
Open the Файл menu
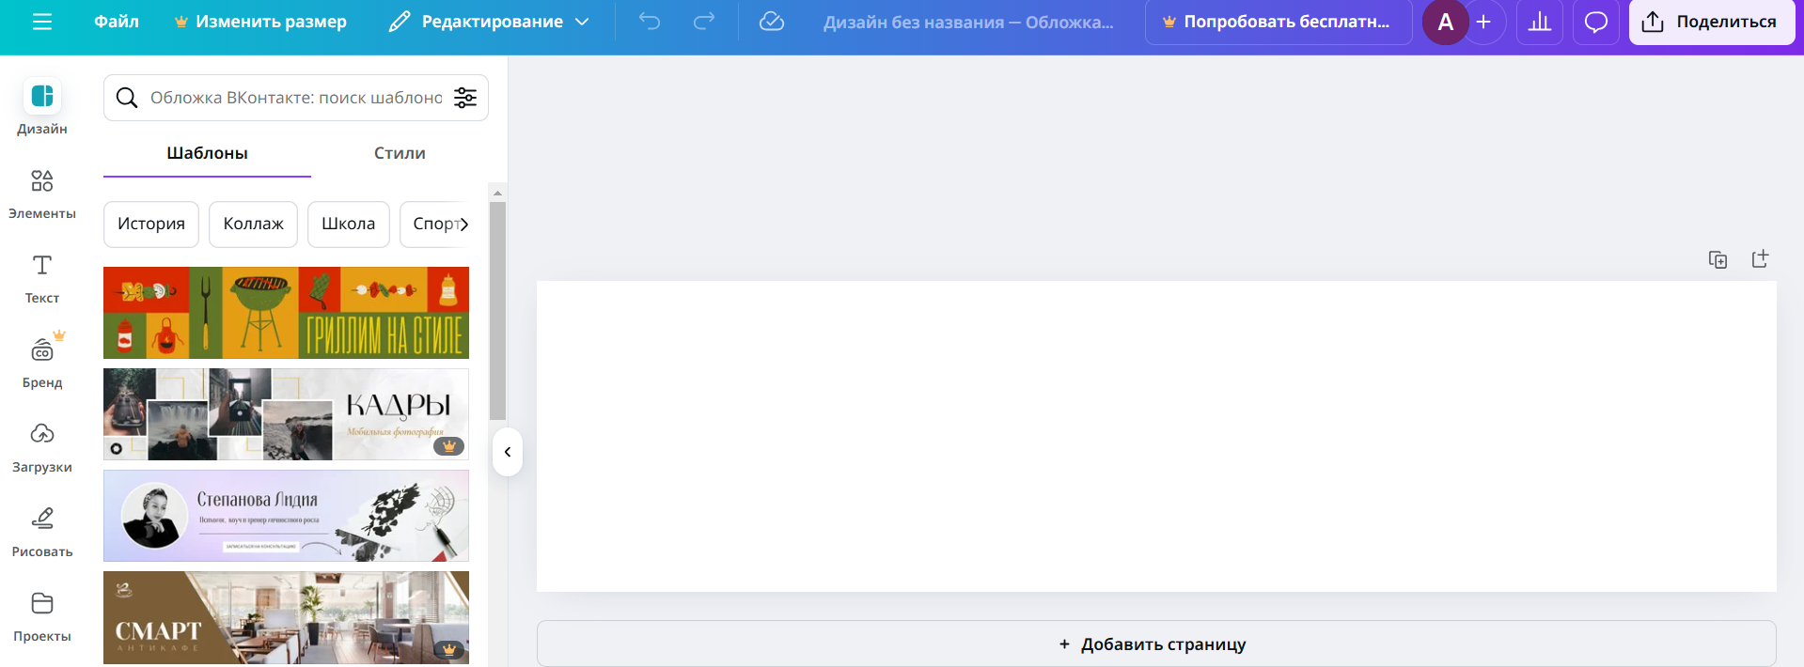(x=117, y=22)
